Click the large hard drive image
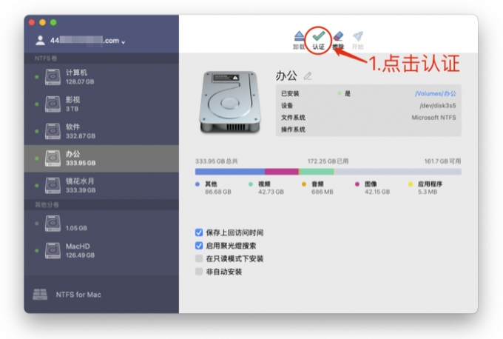Viewport: 503px width, 339px height. pyautogui.click(x=230, y=102)
